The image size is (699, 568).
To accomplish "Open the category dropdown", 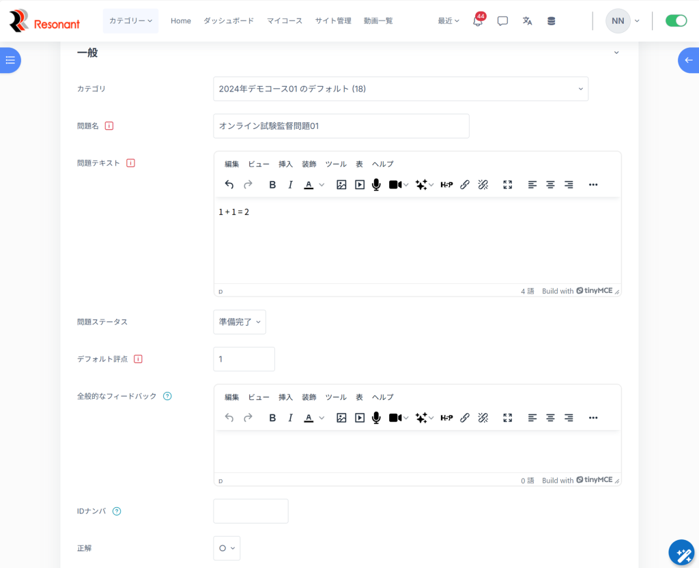I will [401, 89].
